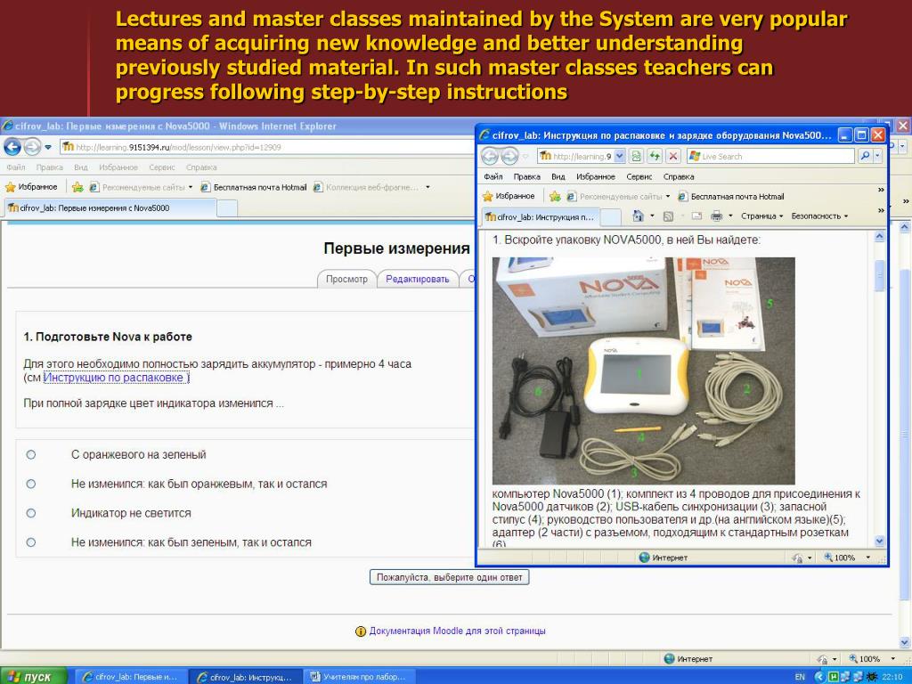The height and width of the screenshot is (684, 912).
Task: Open 'Документация Moodle для этой страницы' link
Action: 457,631
